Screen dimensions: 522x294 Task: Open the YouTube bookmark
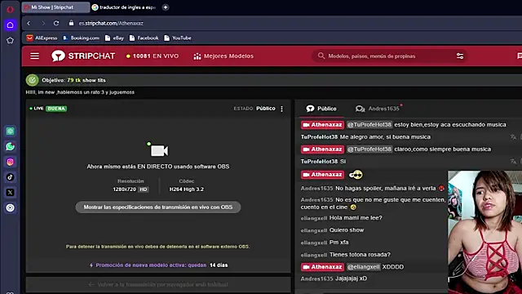point(178,38)
